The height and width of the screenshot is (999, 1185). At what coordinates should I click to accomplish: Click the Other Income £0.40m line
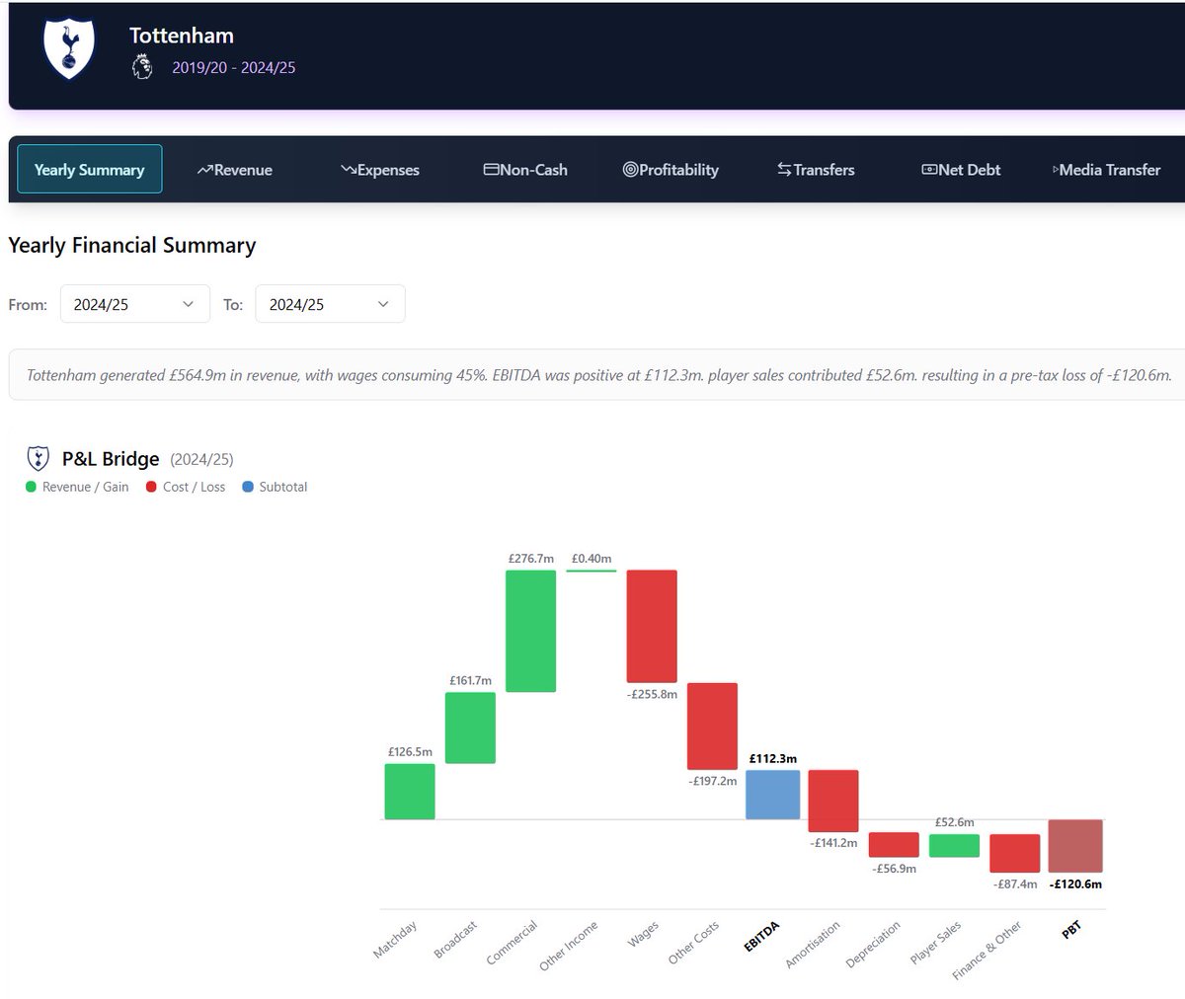(592, 570)
